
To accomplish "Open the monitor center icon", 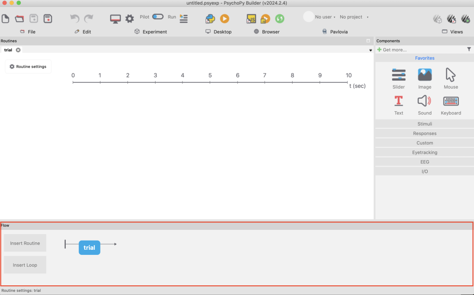I will [115, 18].
